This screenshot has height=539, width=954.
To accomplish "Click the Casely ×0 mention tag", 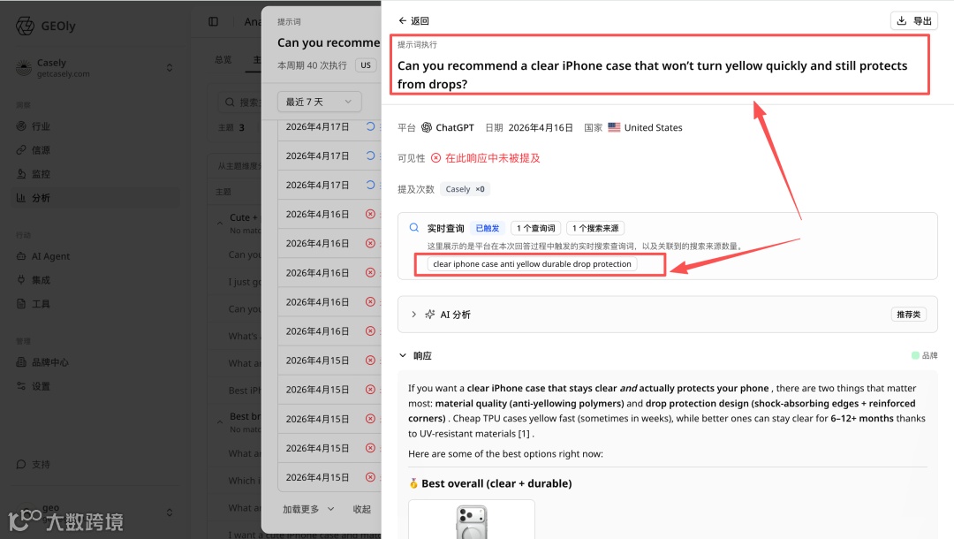I will tap(465, 189).
